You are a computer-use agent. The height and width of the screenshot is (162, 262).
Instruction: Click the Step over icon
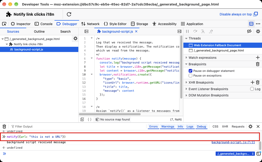pos(195,31)
